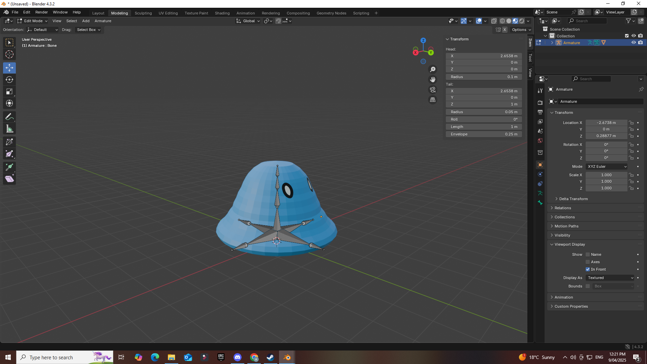Viewport: 647px width, 364px height.
Task: Uncheck the In Front checkbox
Action: (x=588, y=269)
